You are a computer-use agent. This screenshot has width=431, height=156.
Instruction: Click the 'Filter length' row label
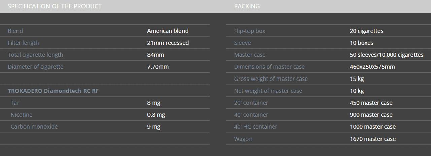(23, 43)
